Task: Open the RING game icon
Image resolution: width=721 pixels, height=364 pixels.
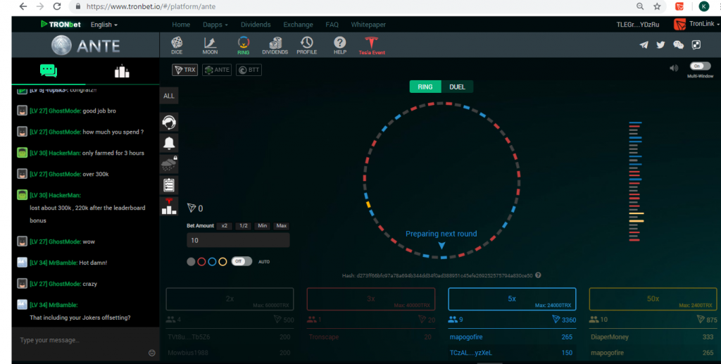Action: pyautogui.click(x=243, y=46)
